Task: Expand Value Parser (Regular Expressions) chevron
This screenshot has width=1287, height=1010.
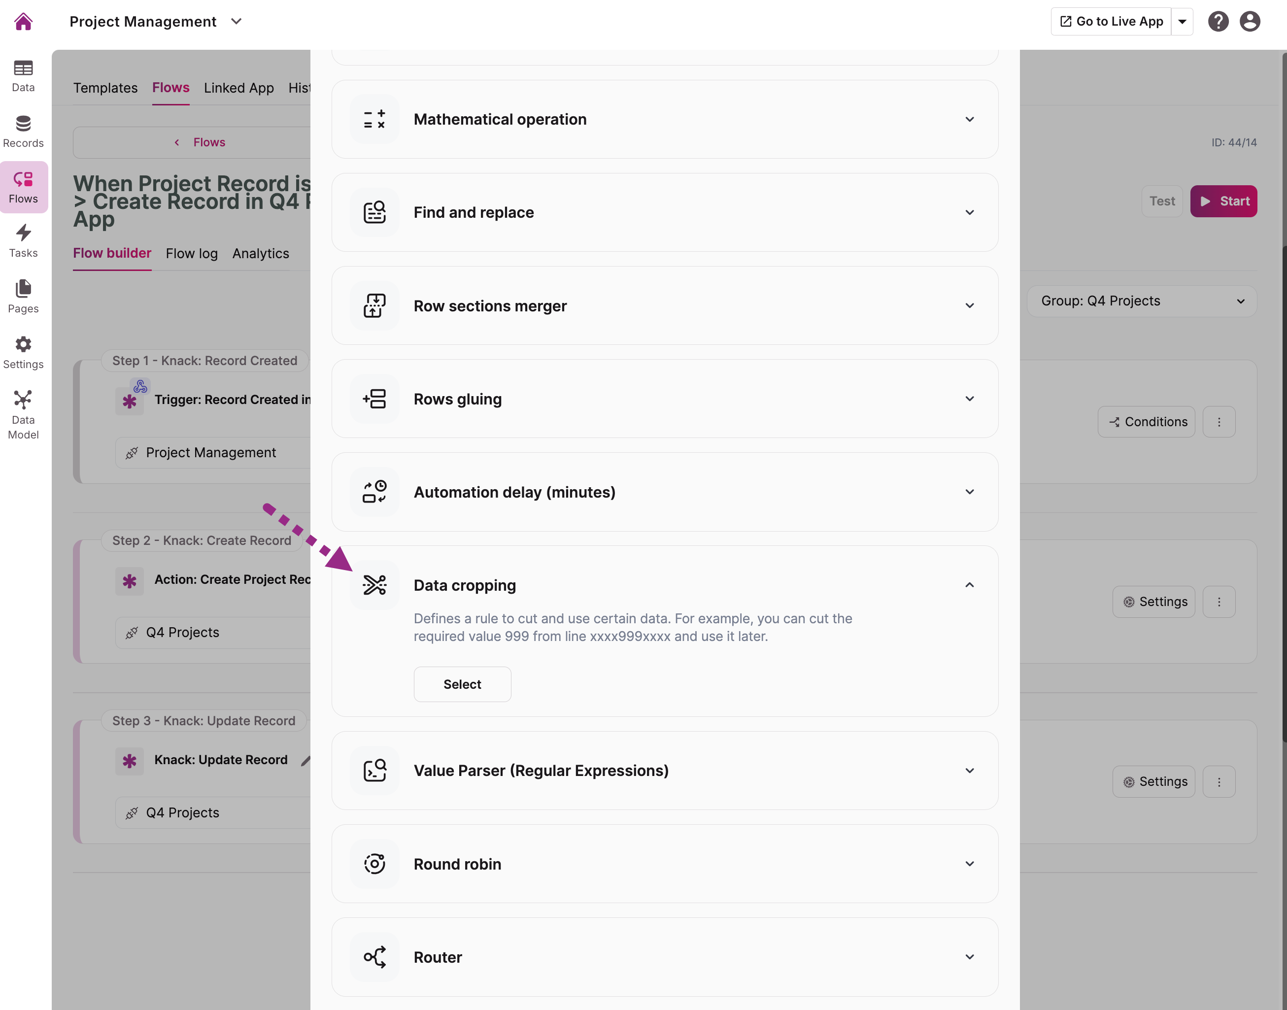Action: (969, 771)
